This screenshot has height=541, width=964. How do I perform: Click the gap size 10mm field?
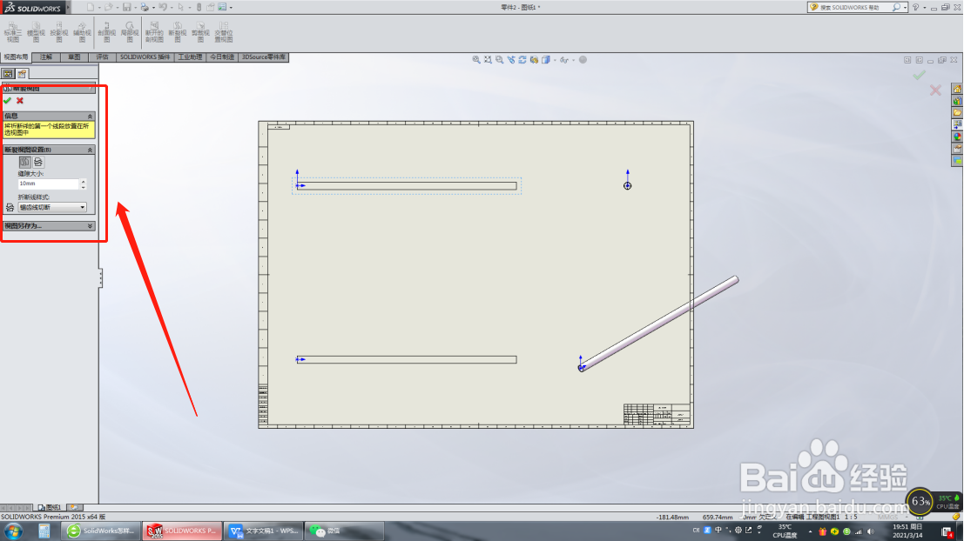coord(49,184)
